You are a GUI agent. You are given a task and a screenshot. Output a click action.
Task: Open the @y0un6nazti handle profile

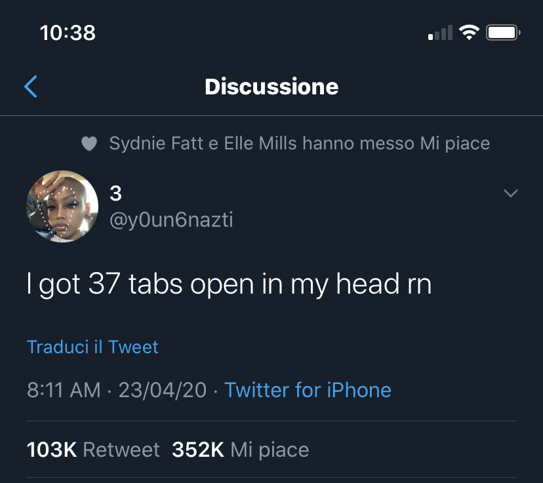click(171, 220)
